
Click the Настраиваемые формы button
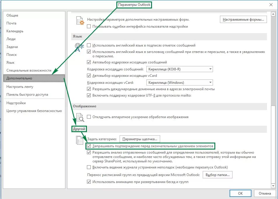(x=243, y=19)
